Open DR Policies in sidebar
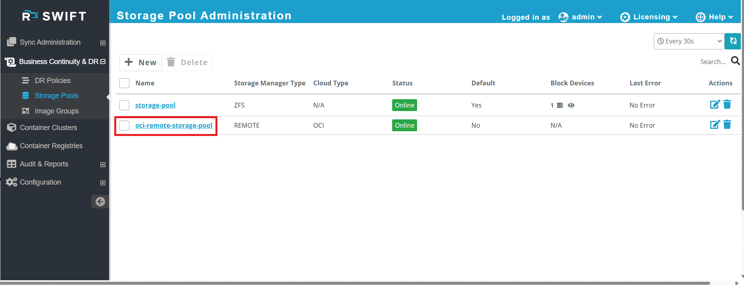Image resolution: width=744 pixels, height=285 pixels. [53, 80]
